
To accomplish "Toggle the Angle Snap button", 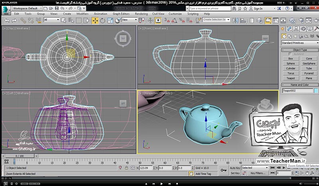I will click(174, 21).
